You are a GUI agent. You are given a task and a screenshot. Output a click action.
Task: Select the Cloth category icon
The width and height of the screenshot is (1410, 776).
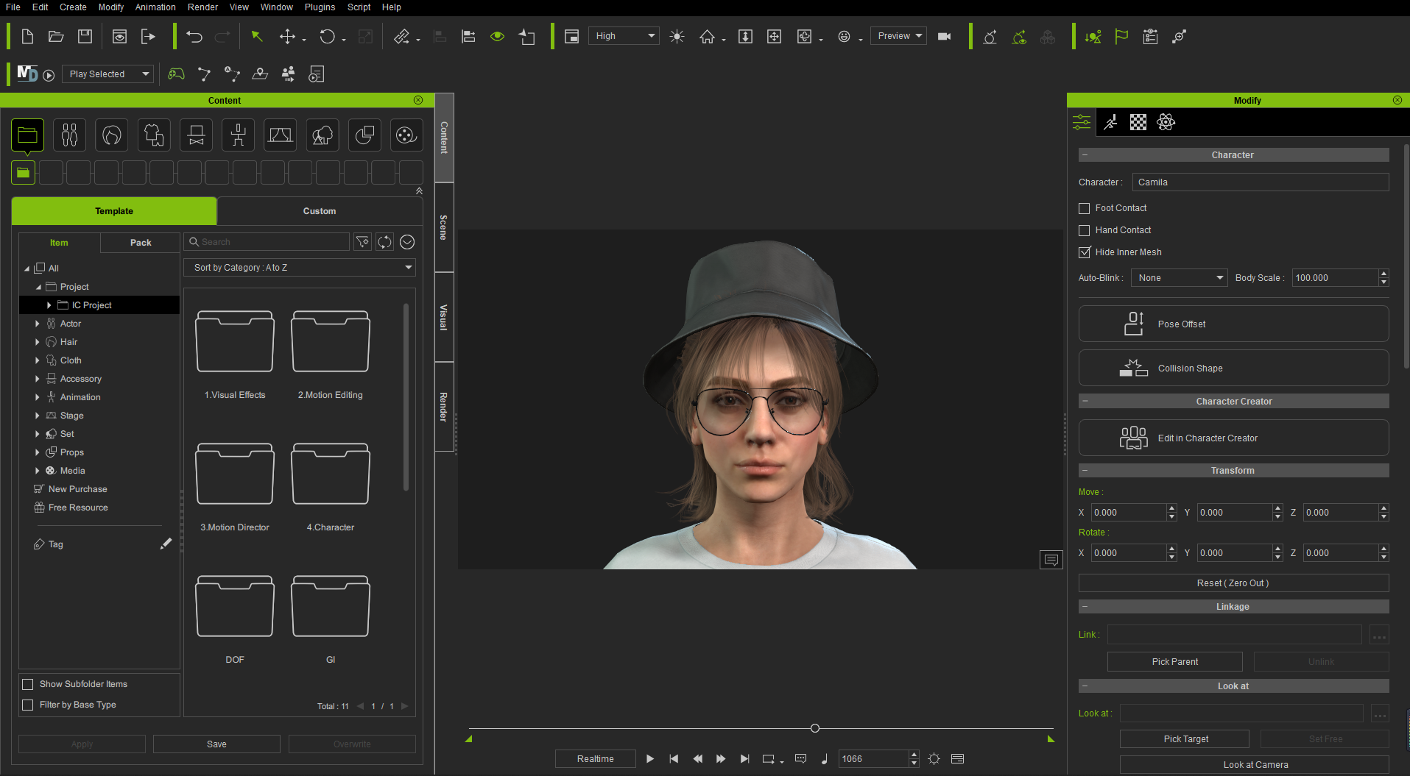[x=153, y=135]
